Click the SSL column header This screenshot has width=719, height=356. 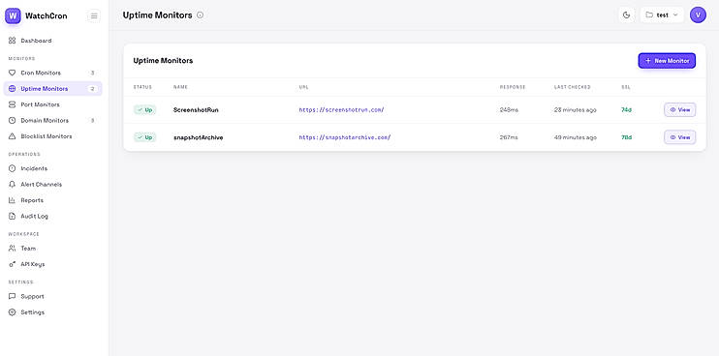(x=625, y=87)
